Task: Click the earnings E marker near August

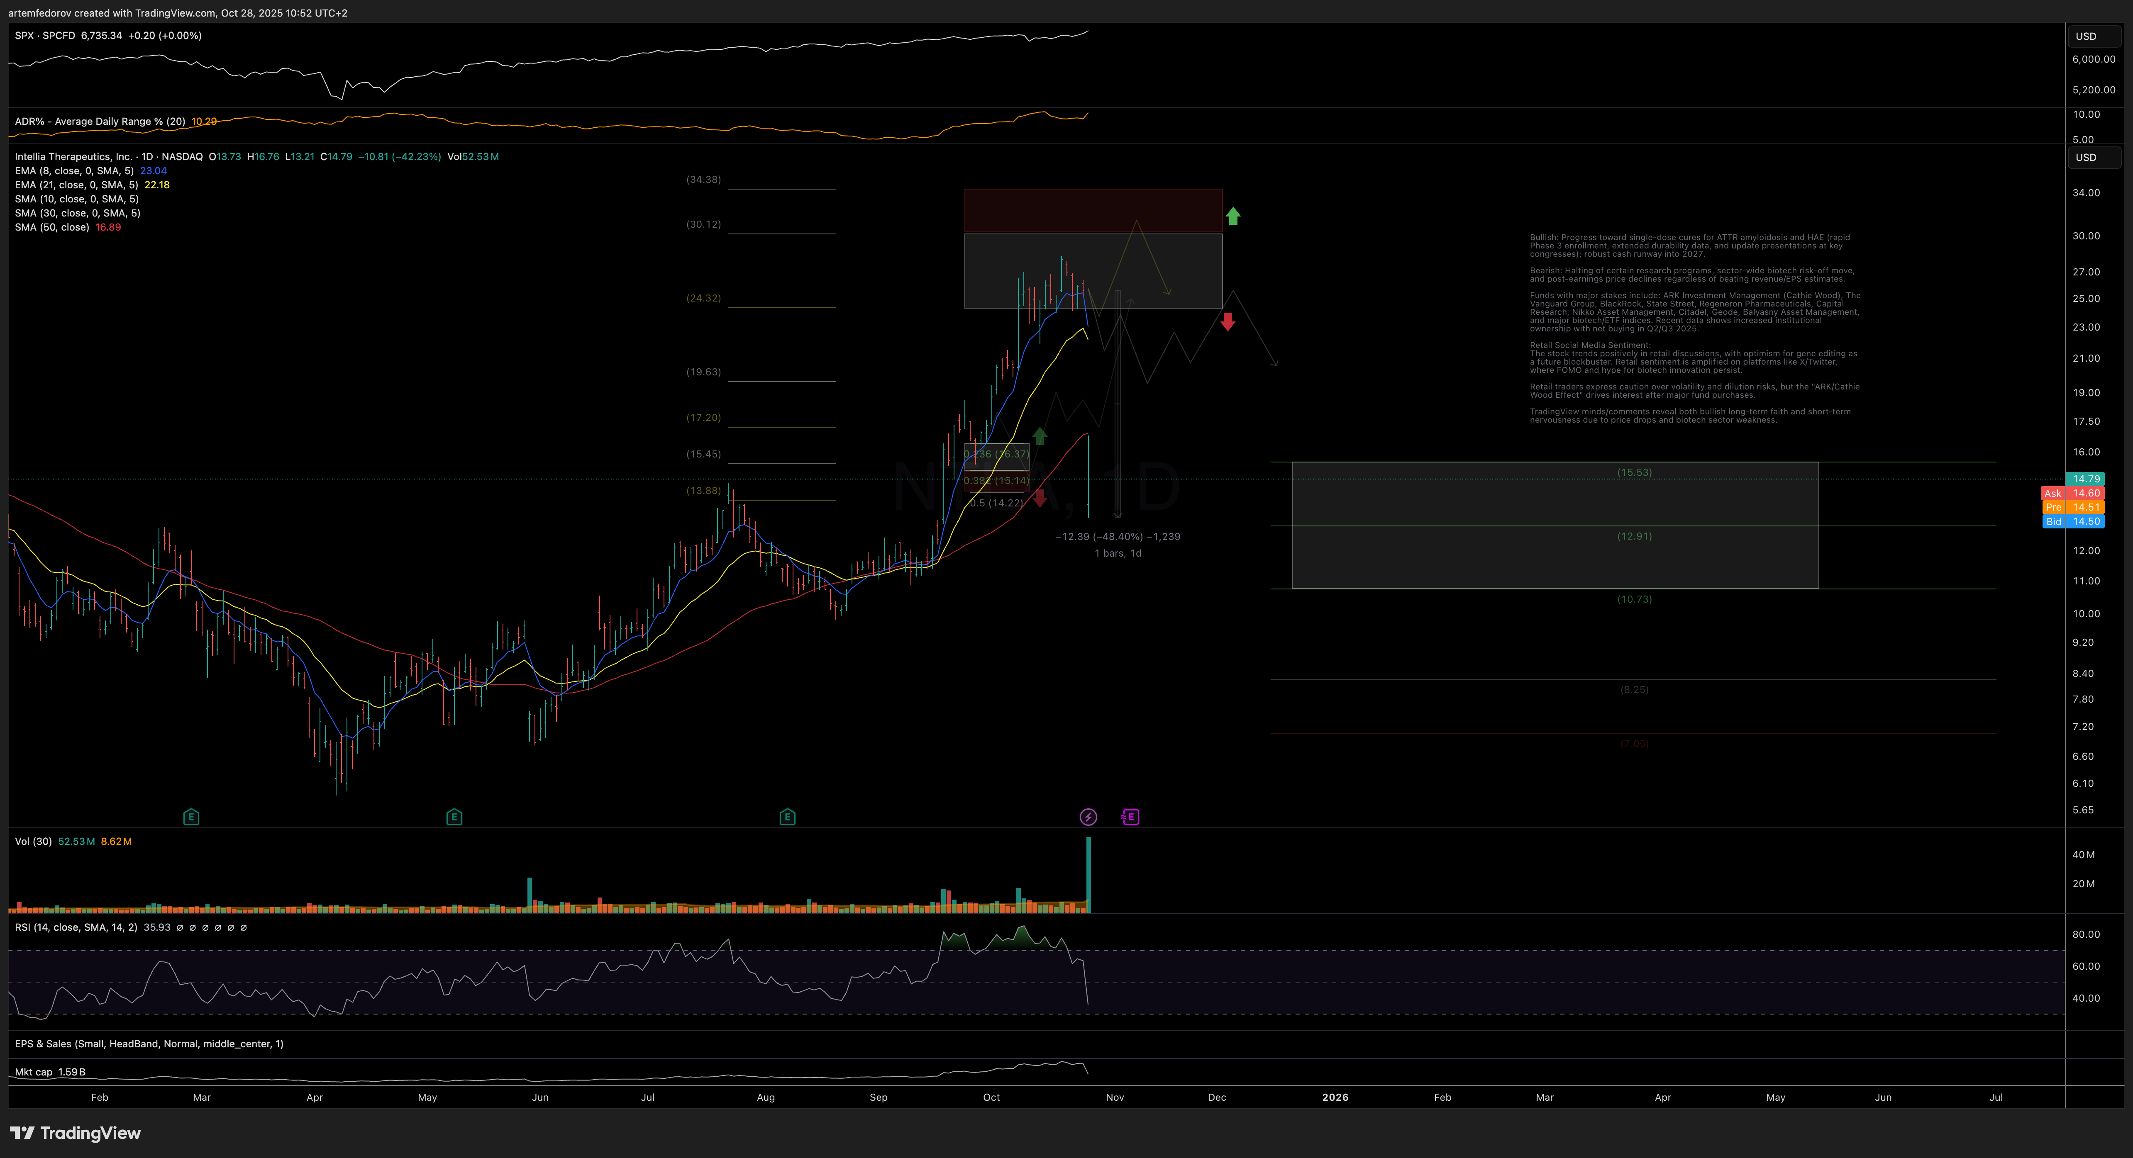Action: 788,817
